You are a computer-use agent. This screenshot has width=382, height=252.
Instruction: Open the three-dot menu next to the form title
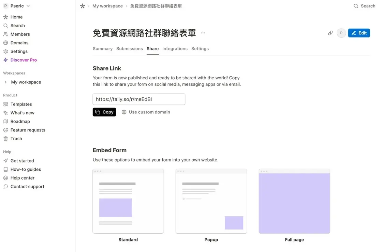click(x=203, y=33)
